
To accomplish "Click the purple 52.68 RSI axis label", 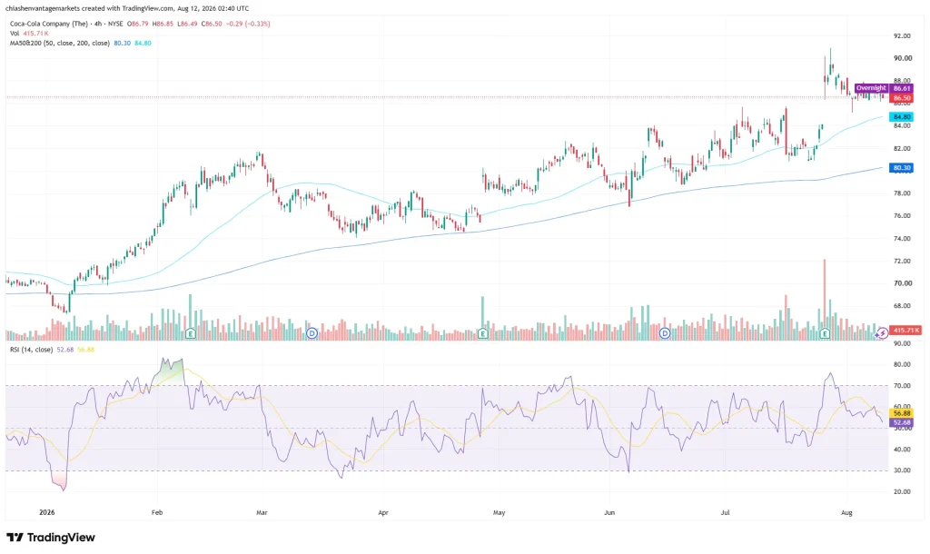I will pos(902,422).
